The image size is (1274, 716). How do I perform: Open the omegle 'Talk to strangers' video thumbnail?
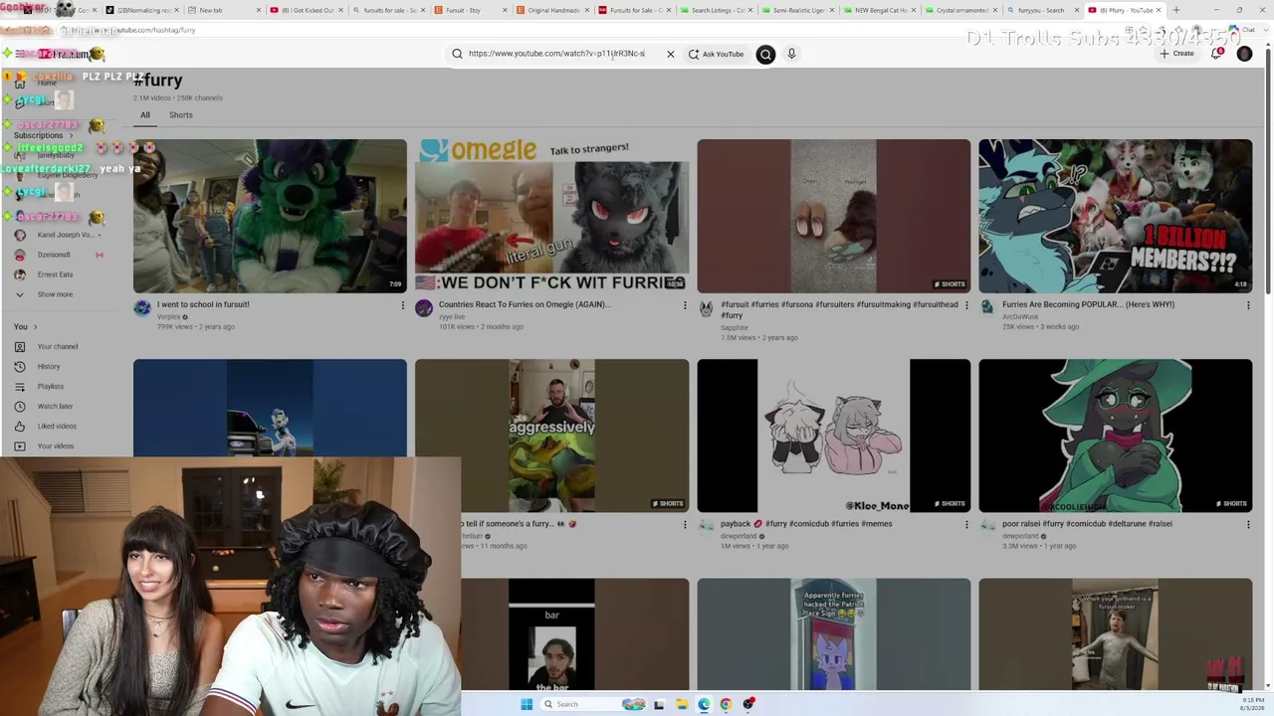click(551, 216)
